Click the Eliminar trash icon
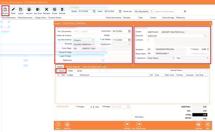Viewport: 215px width, 132px height. 62,9
